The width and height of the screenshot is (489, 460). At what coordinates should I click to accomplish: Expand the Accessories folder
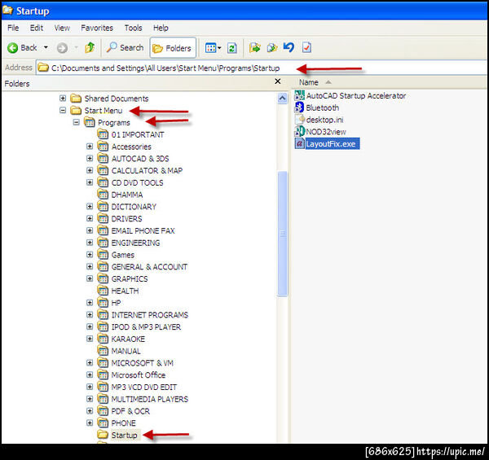pos(90,147)
